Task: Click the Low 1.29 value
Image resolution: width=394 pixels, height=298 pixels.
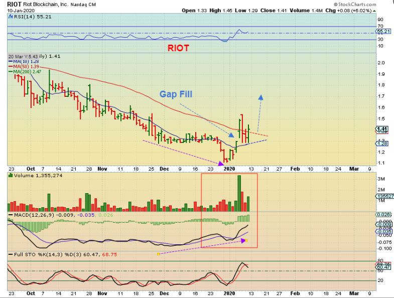Action: [x=247, y=11]
